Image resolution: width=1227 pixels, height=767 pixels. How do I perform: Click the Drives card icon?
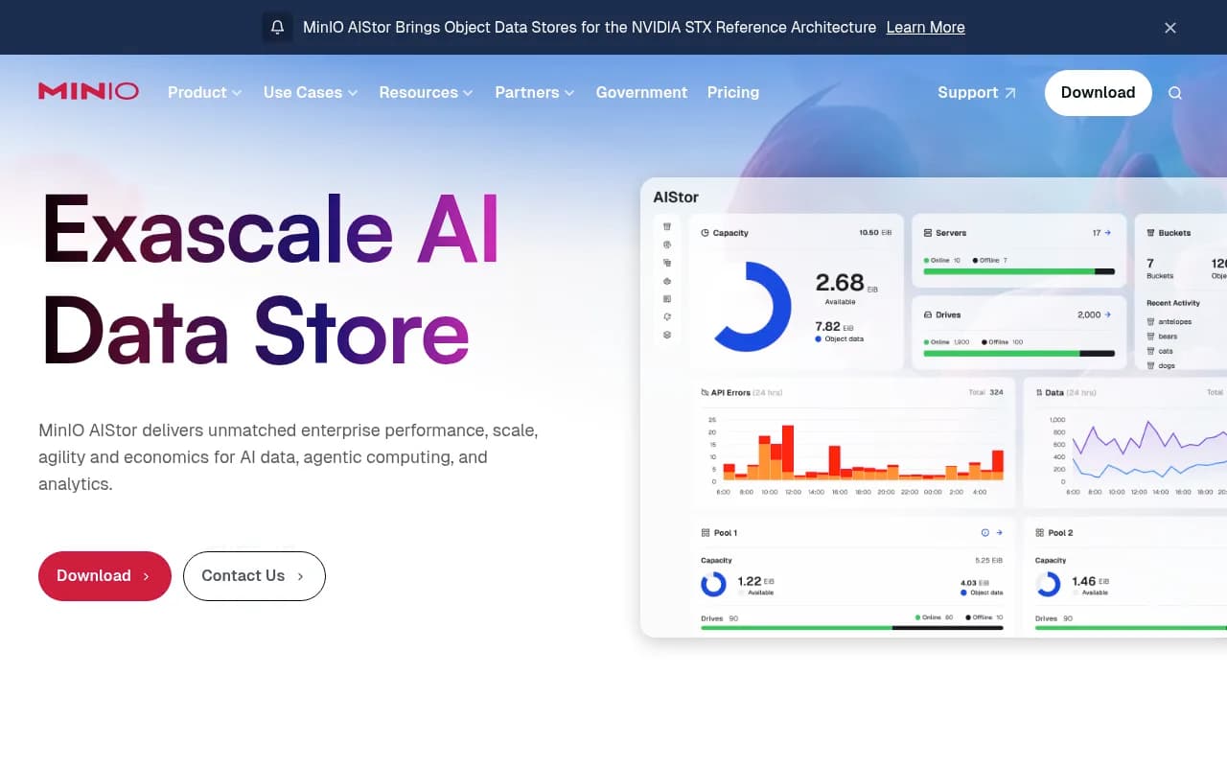(928, 314)
